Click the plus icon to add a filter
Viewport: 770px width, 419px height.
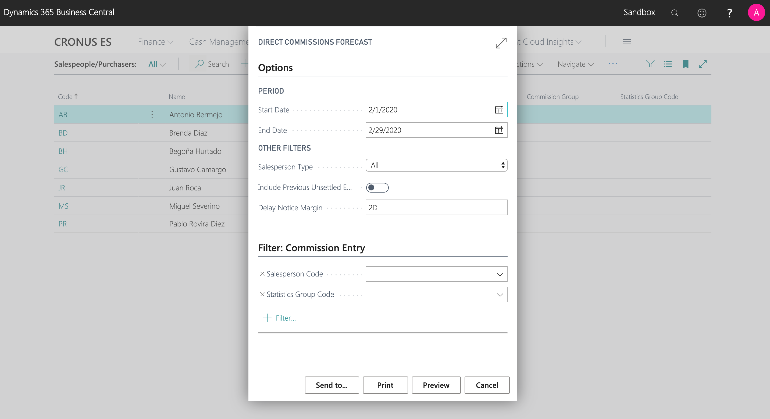(267, 318)
